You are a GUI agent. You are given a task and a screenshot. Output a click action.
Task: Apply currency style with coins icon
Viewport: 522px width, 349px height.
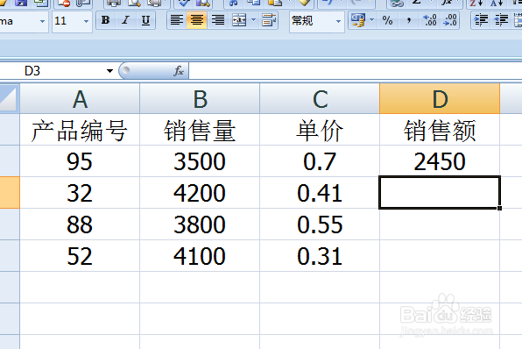point(358,21)
